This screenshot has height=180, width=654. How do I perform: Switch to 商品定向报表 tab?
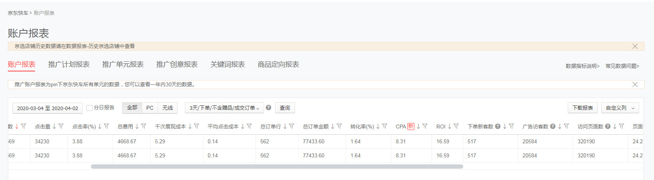(278, 64)
